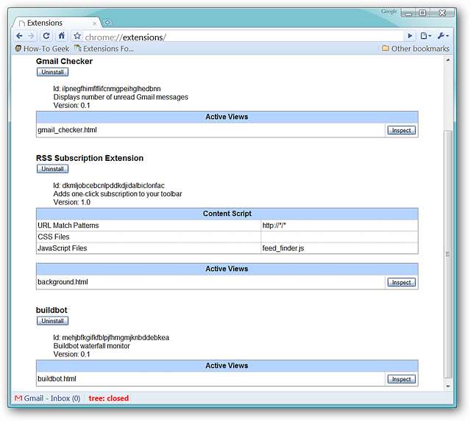Inspect the gmail_checker.html view
This screenshot has width=470, height=421.
(401, 130)
